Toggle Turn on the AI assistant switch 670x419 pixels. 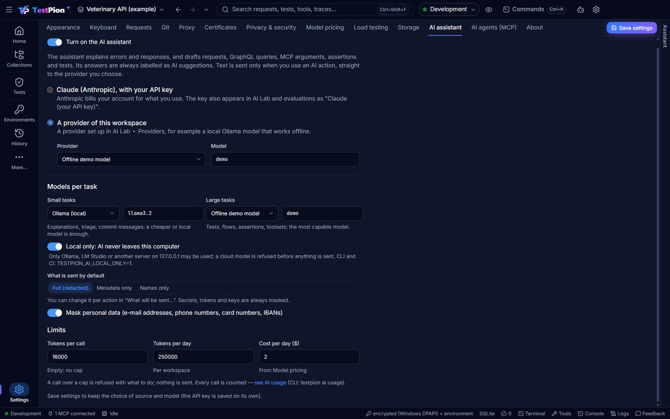[x=54, y=42]
